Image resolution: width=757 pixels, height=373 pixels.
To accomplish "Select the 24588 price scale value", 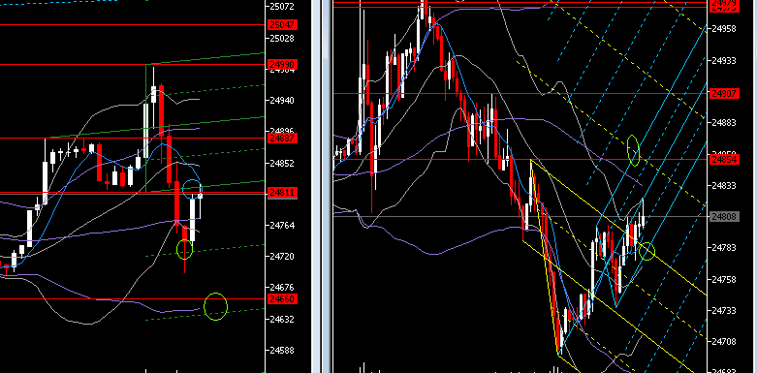I will click(x=282, y=351).
